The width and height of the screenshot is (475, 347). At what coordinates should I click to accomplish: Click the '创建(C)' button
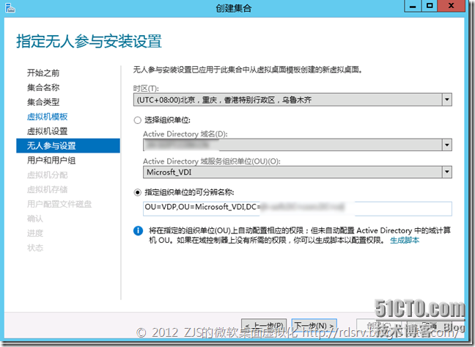[x=379, y=326]
